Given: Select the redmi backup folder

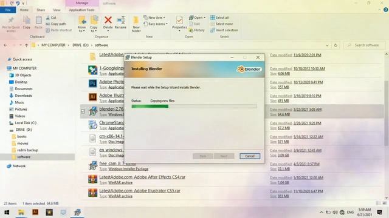Looking at the screenshot, I should tap(25, 150).
